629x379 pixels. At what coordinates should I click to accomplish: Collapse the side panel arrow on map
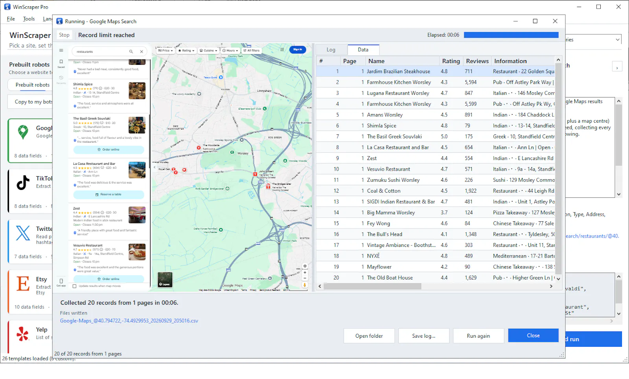click(x=154, y=167)
